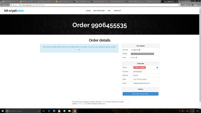This screenshot has width=201, height=113.
Task: Close the Order 9906455535 tab
Action: [177, 2]
